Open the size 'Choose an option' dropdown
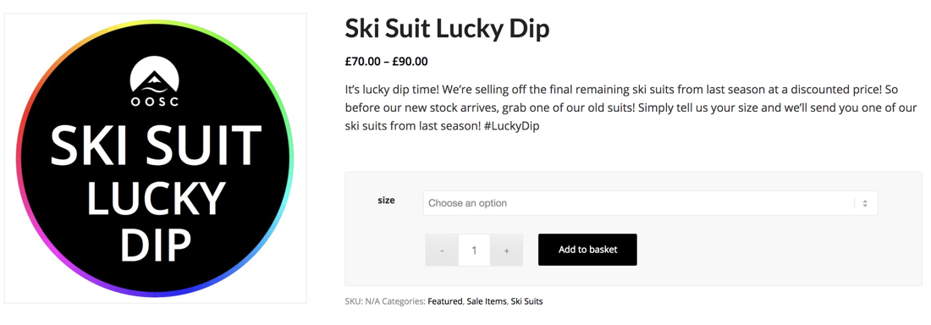The height and width of the screenshot is (325, 931). coord(650,203)
